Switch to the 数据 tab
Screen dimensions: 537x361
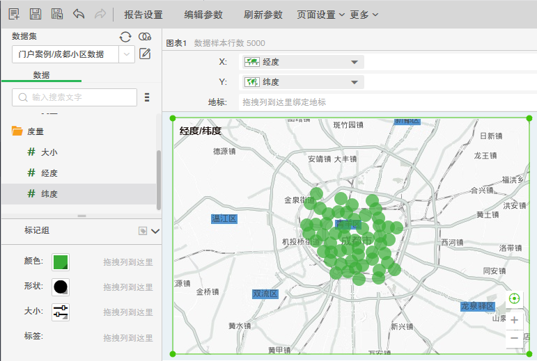coord(41,75)
